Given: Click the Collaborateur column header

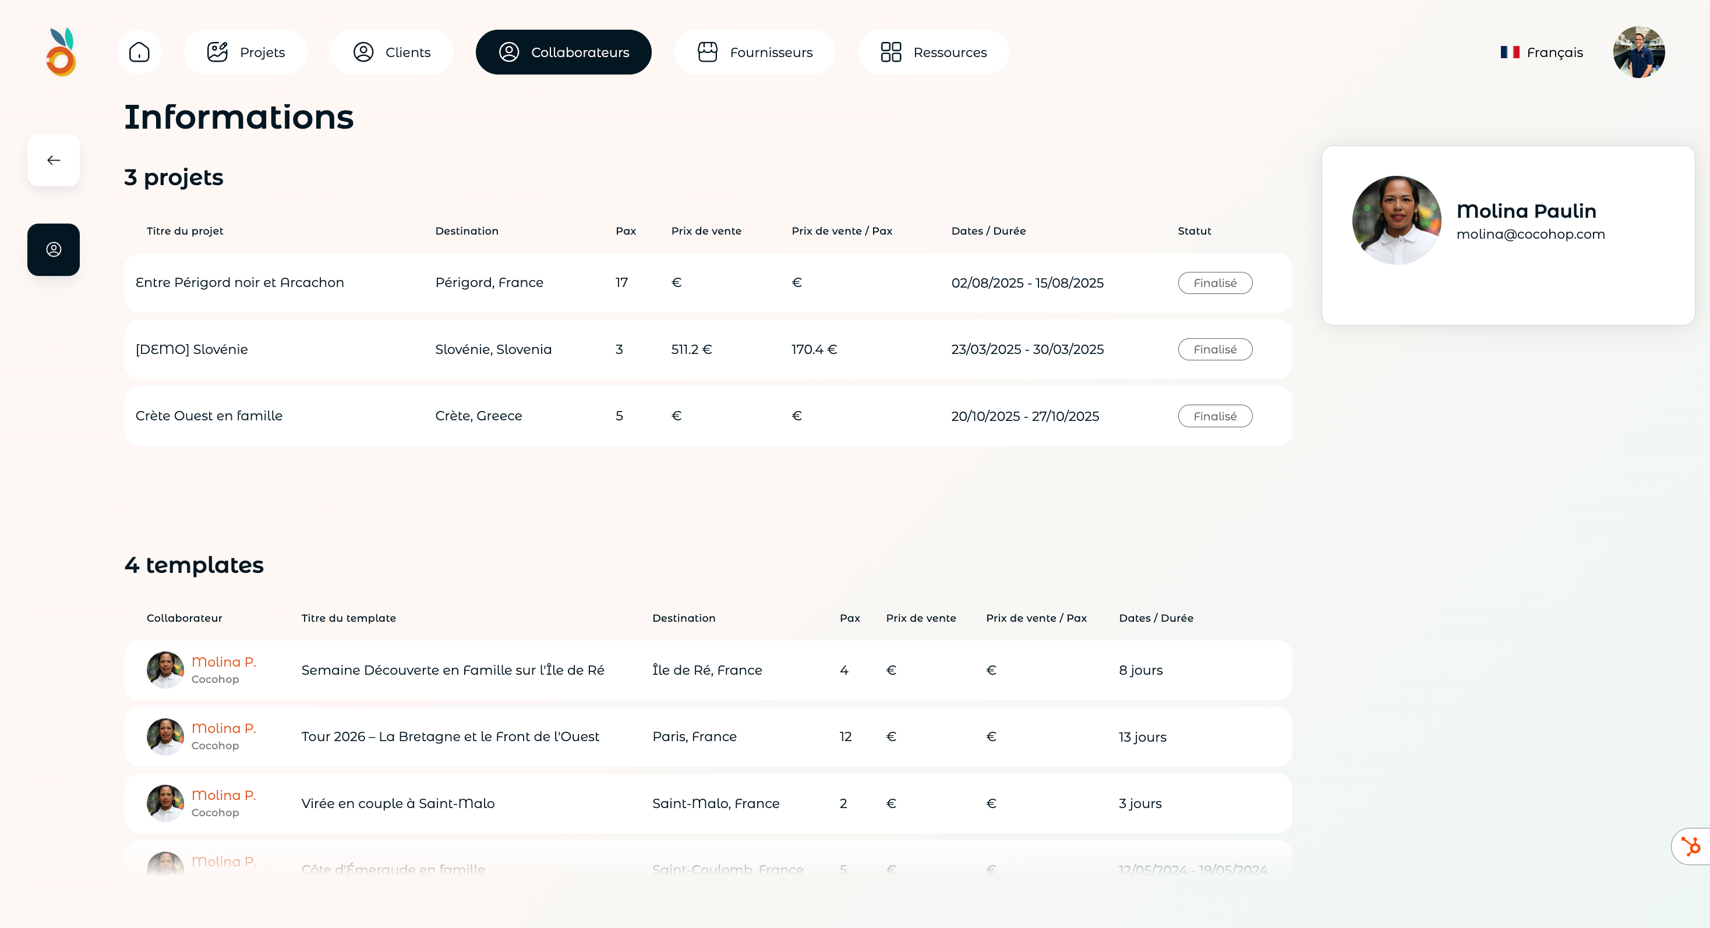Looking at the screenshot, I should pyautogui.click(x=185, y=618).
